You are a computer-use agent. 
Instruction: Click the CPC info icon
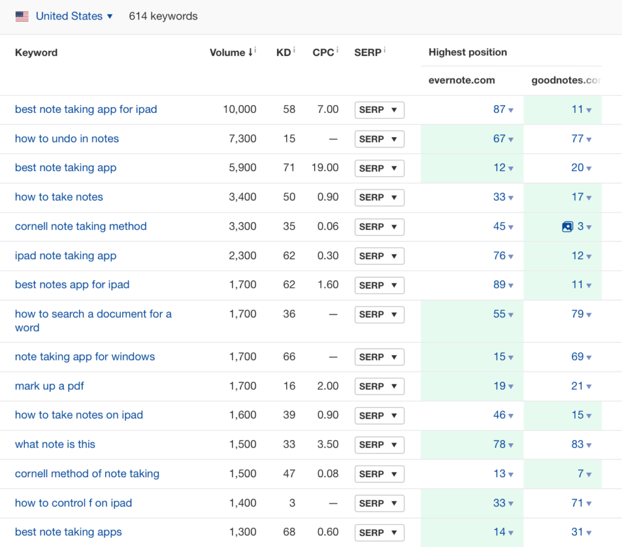coord(337,50)
